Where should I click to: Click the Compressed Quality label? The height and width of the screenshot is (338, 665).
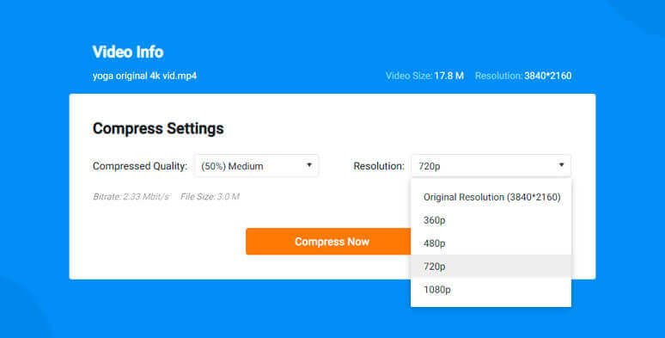[x=140, y=166]
